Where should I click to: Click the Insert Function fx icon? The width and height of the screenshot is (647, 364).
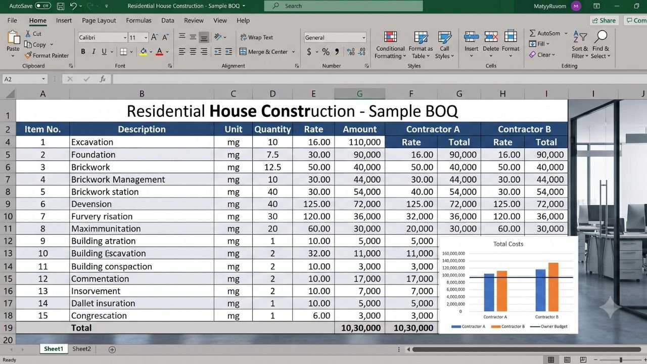click(x=103, y=79)
